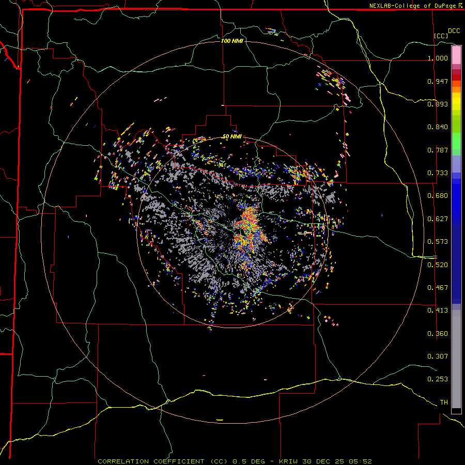Click the 0.947 legend value
465x465 pixels.
(438, 81)
